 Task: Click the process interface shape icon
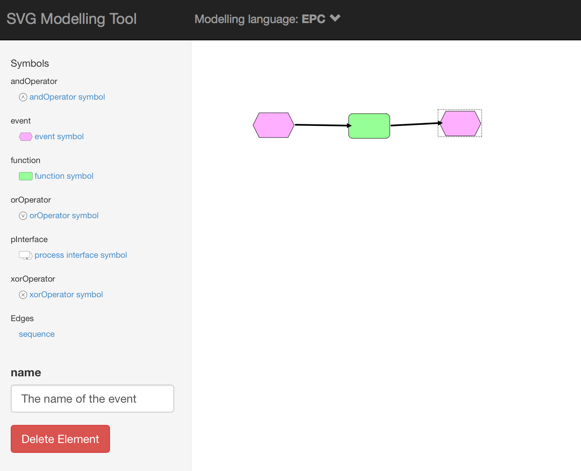26,255
